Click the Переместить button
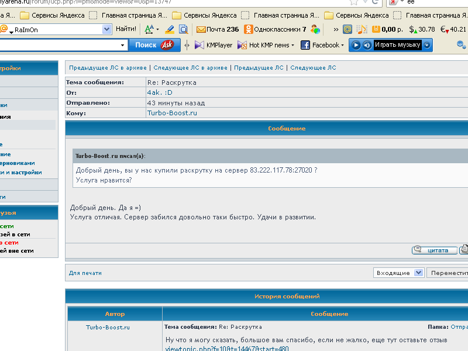This screenshot has height=351, width=468. coord(448,273)
